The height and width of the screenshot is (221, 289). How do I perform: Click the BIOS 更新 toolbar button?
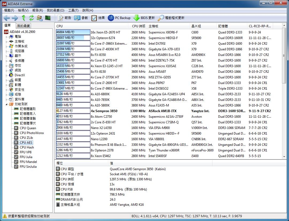144,18
